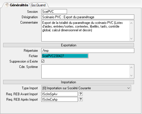Select the Généralités tab
Screen dimensions: 142x114
click(x=17, y=5)
